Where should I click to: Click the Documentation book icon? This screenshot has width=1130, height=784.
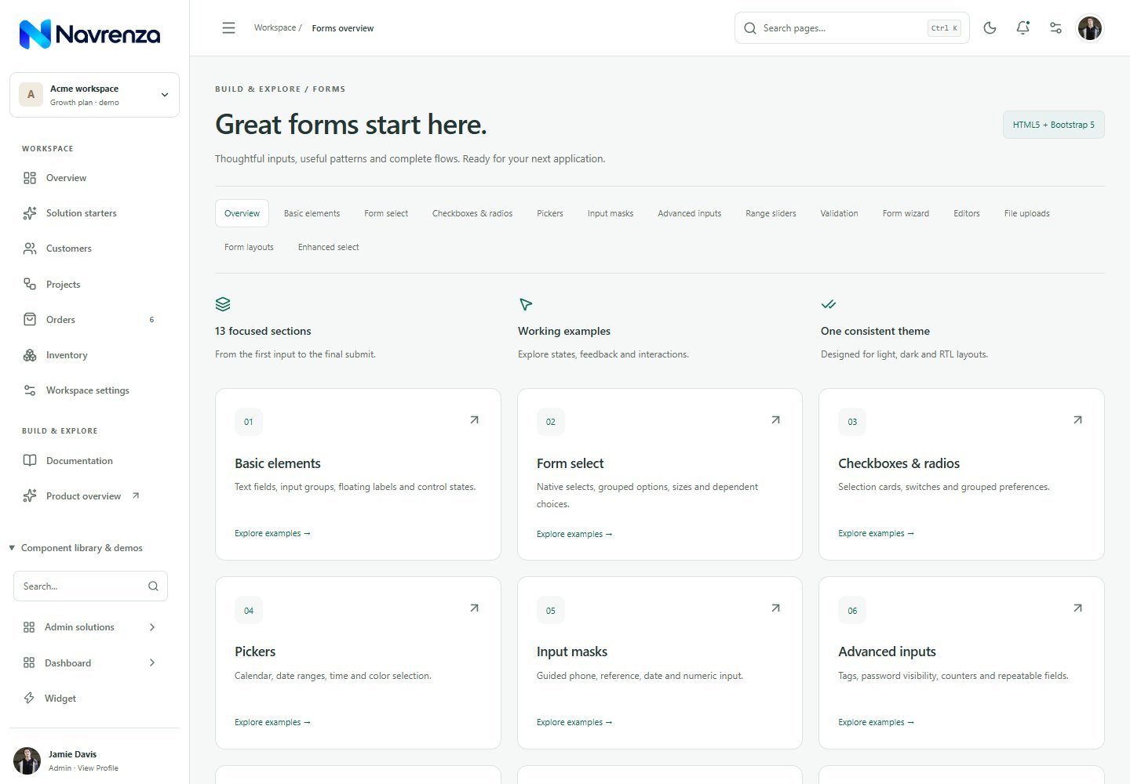coord(30,460)
